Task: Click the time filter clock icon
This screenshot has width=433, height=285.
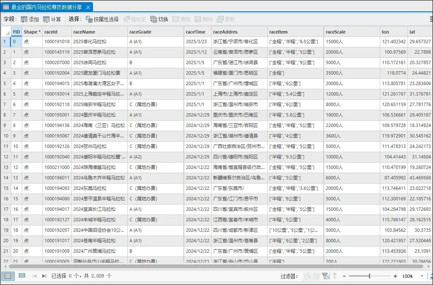Action: tap(307, 276)
